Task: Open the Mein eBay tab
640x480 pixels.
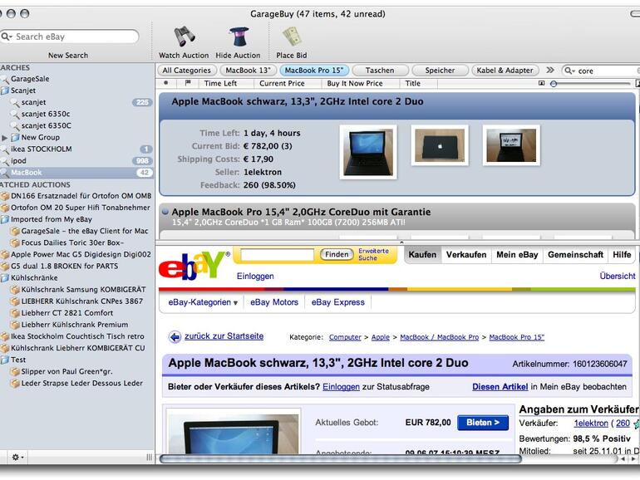Action: [517, 255]
